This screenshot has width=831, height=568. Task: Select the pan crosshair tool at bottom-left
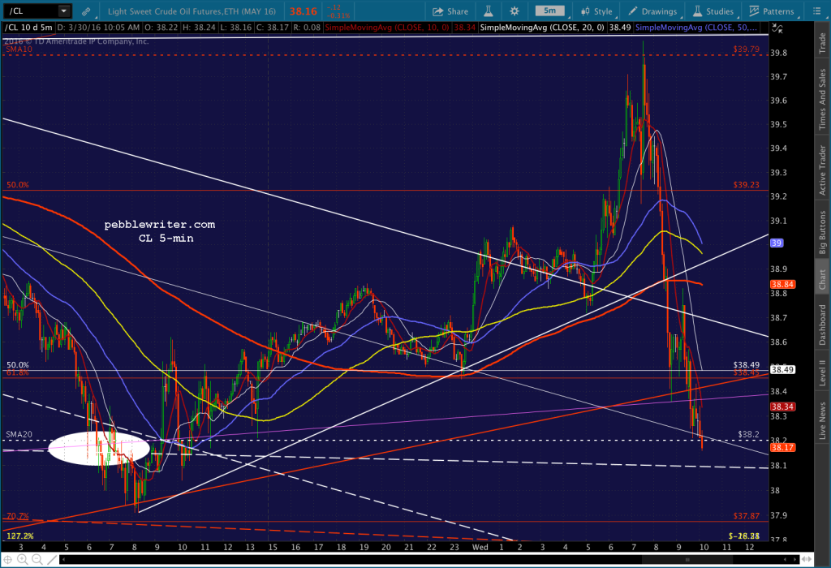point(8,559)
